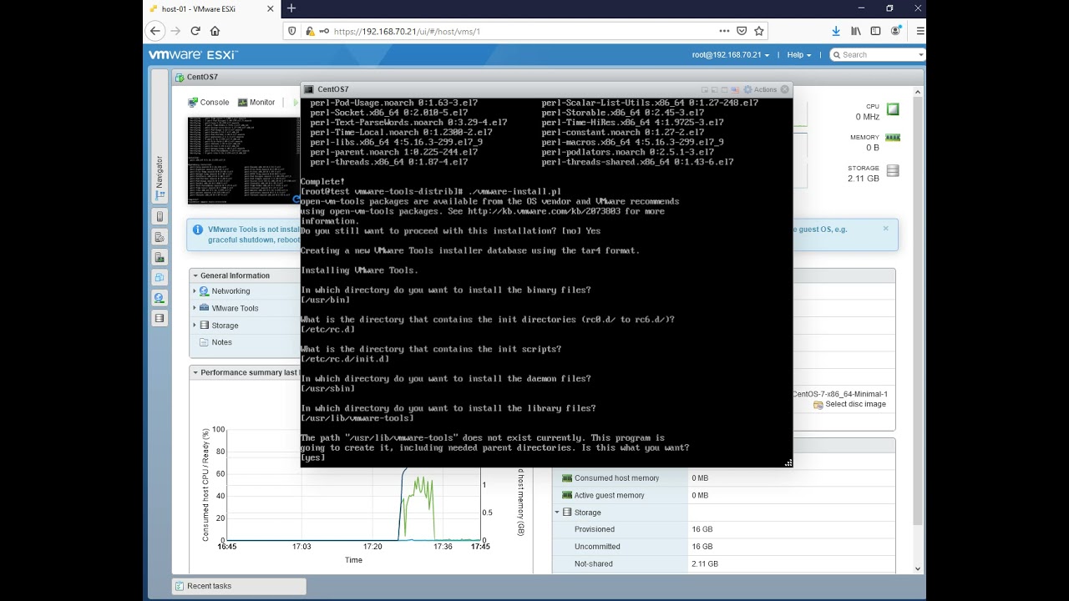1069x601 pixels.
Task: Open the browser Library icon
Action: (856, 31)
